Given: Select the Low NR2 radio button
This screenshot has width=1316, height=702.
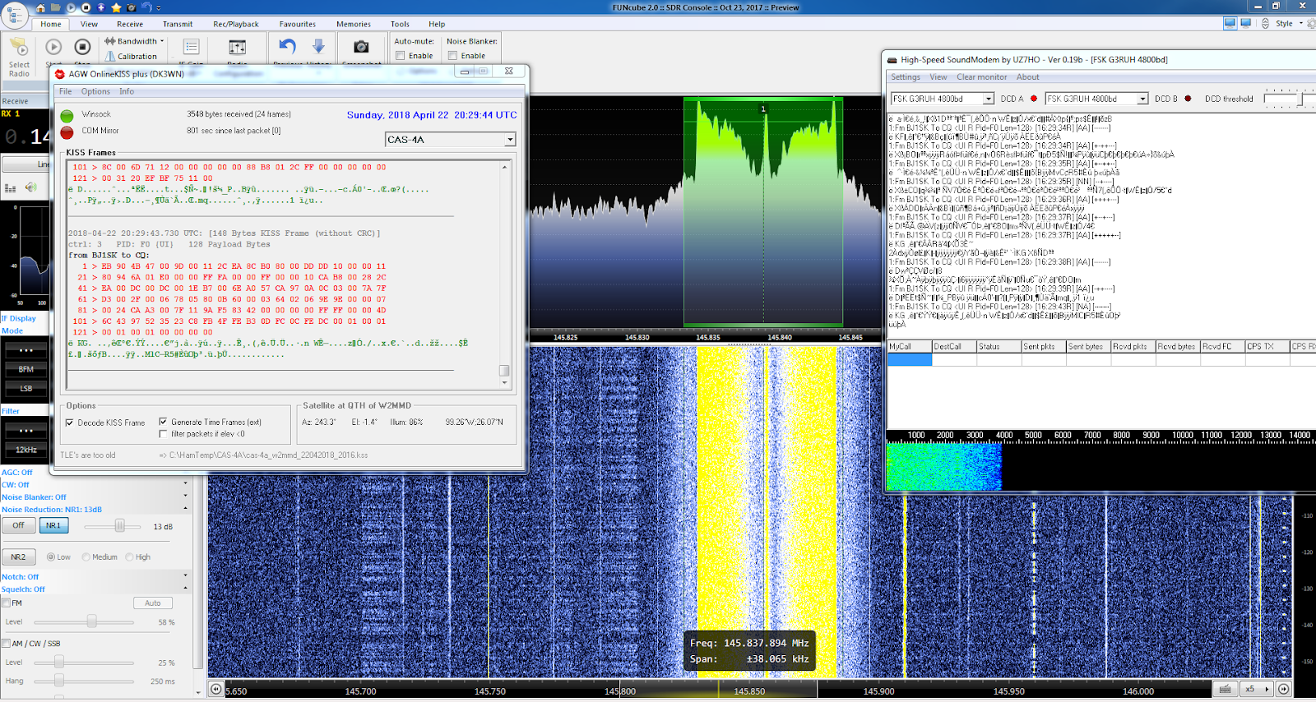Looking at the screenshot, I should [51, 557].
